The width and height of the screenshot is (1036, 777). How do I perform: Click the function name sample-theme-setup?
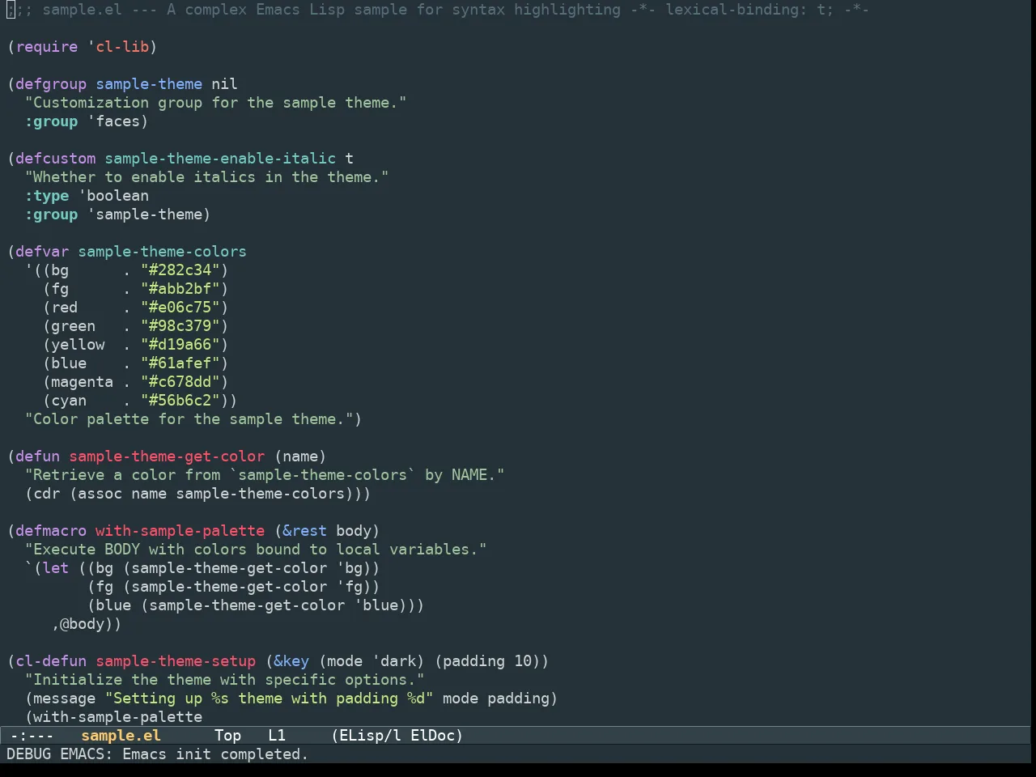click(176, 661)
